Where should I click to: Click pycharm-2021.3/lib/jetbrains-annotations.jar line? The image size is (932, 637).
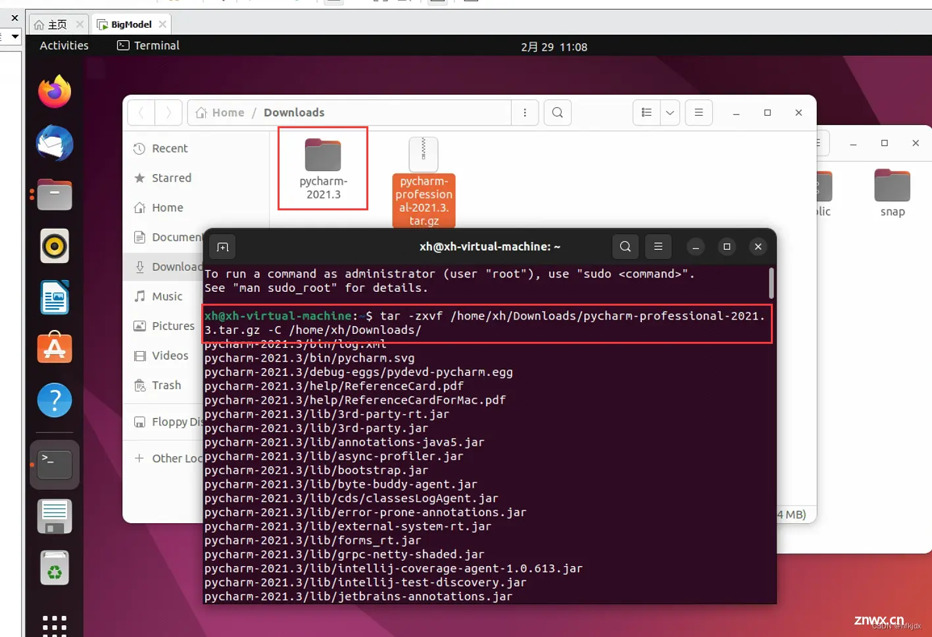358,596
